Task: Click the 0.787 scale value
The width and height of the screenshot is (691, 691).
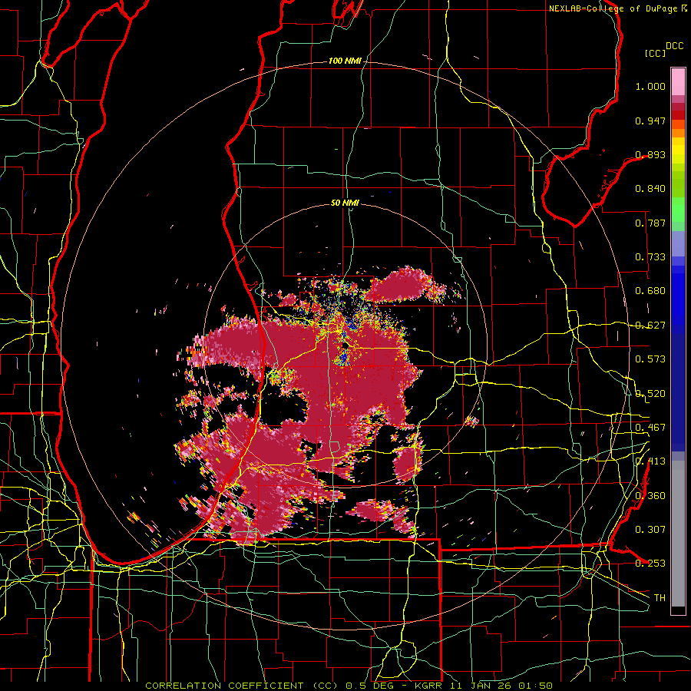Action: pos(650,223)
